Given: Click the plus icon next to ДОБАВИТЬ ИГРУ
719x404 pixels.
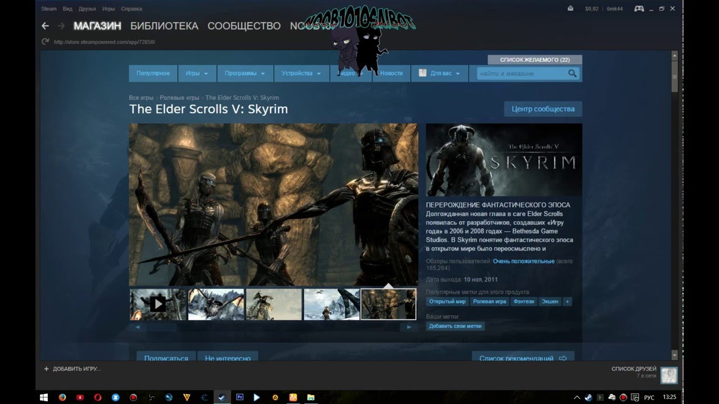Looking at the screenshot, I should (47, 369).
